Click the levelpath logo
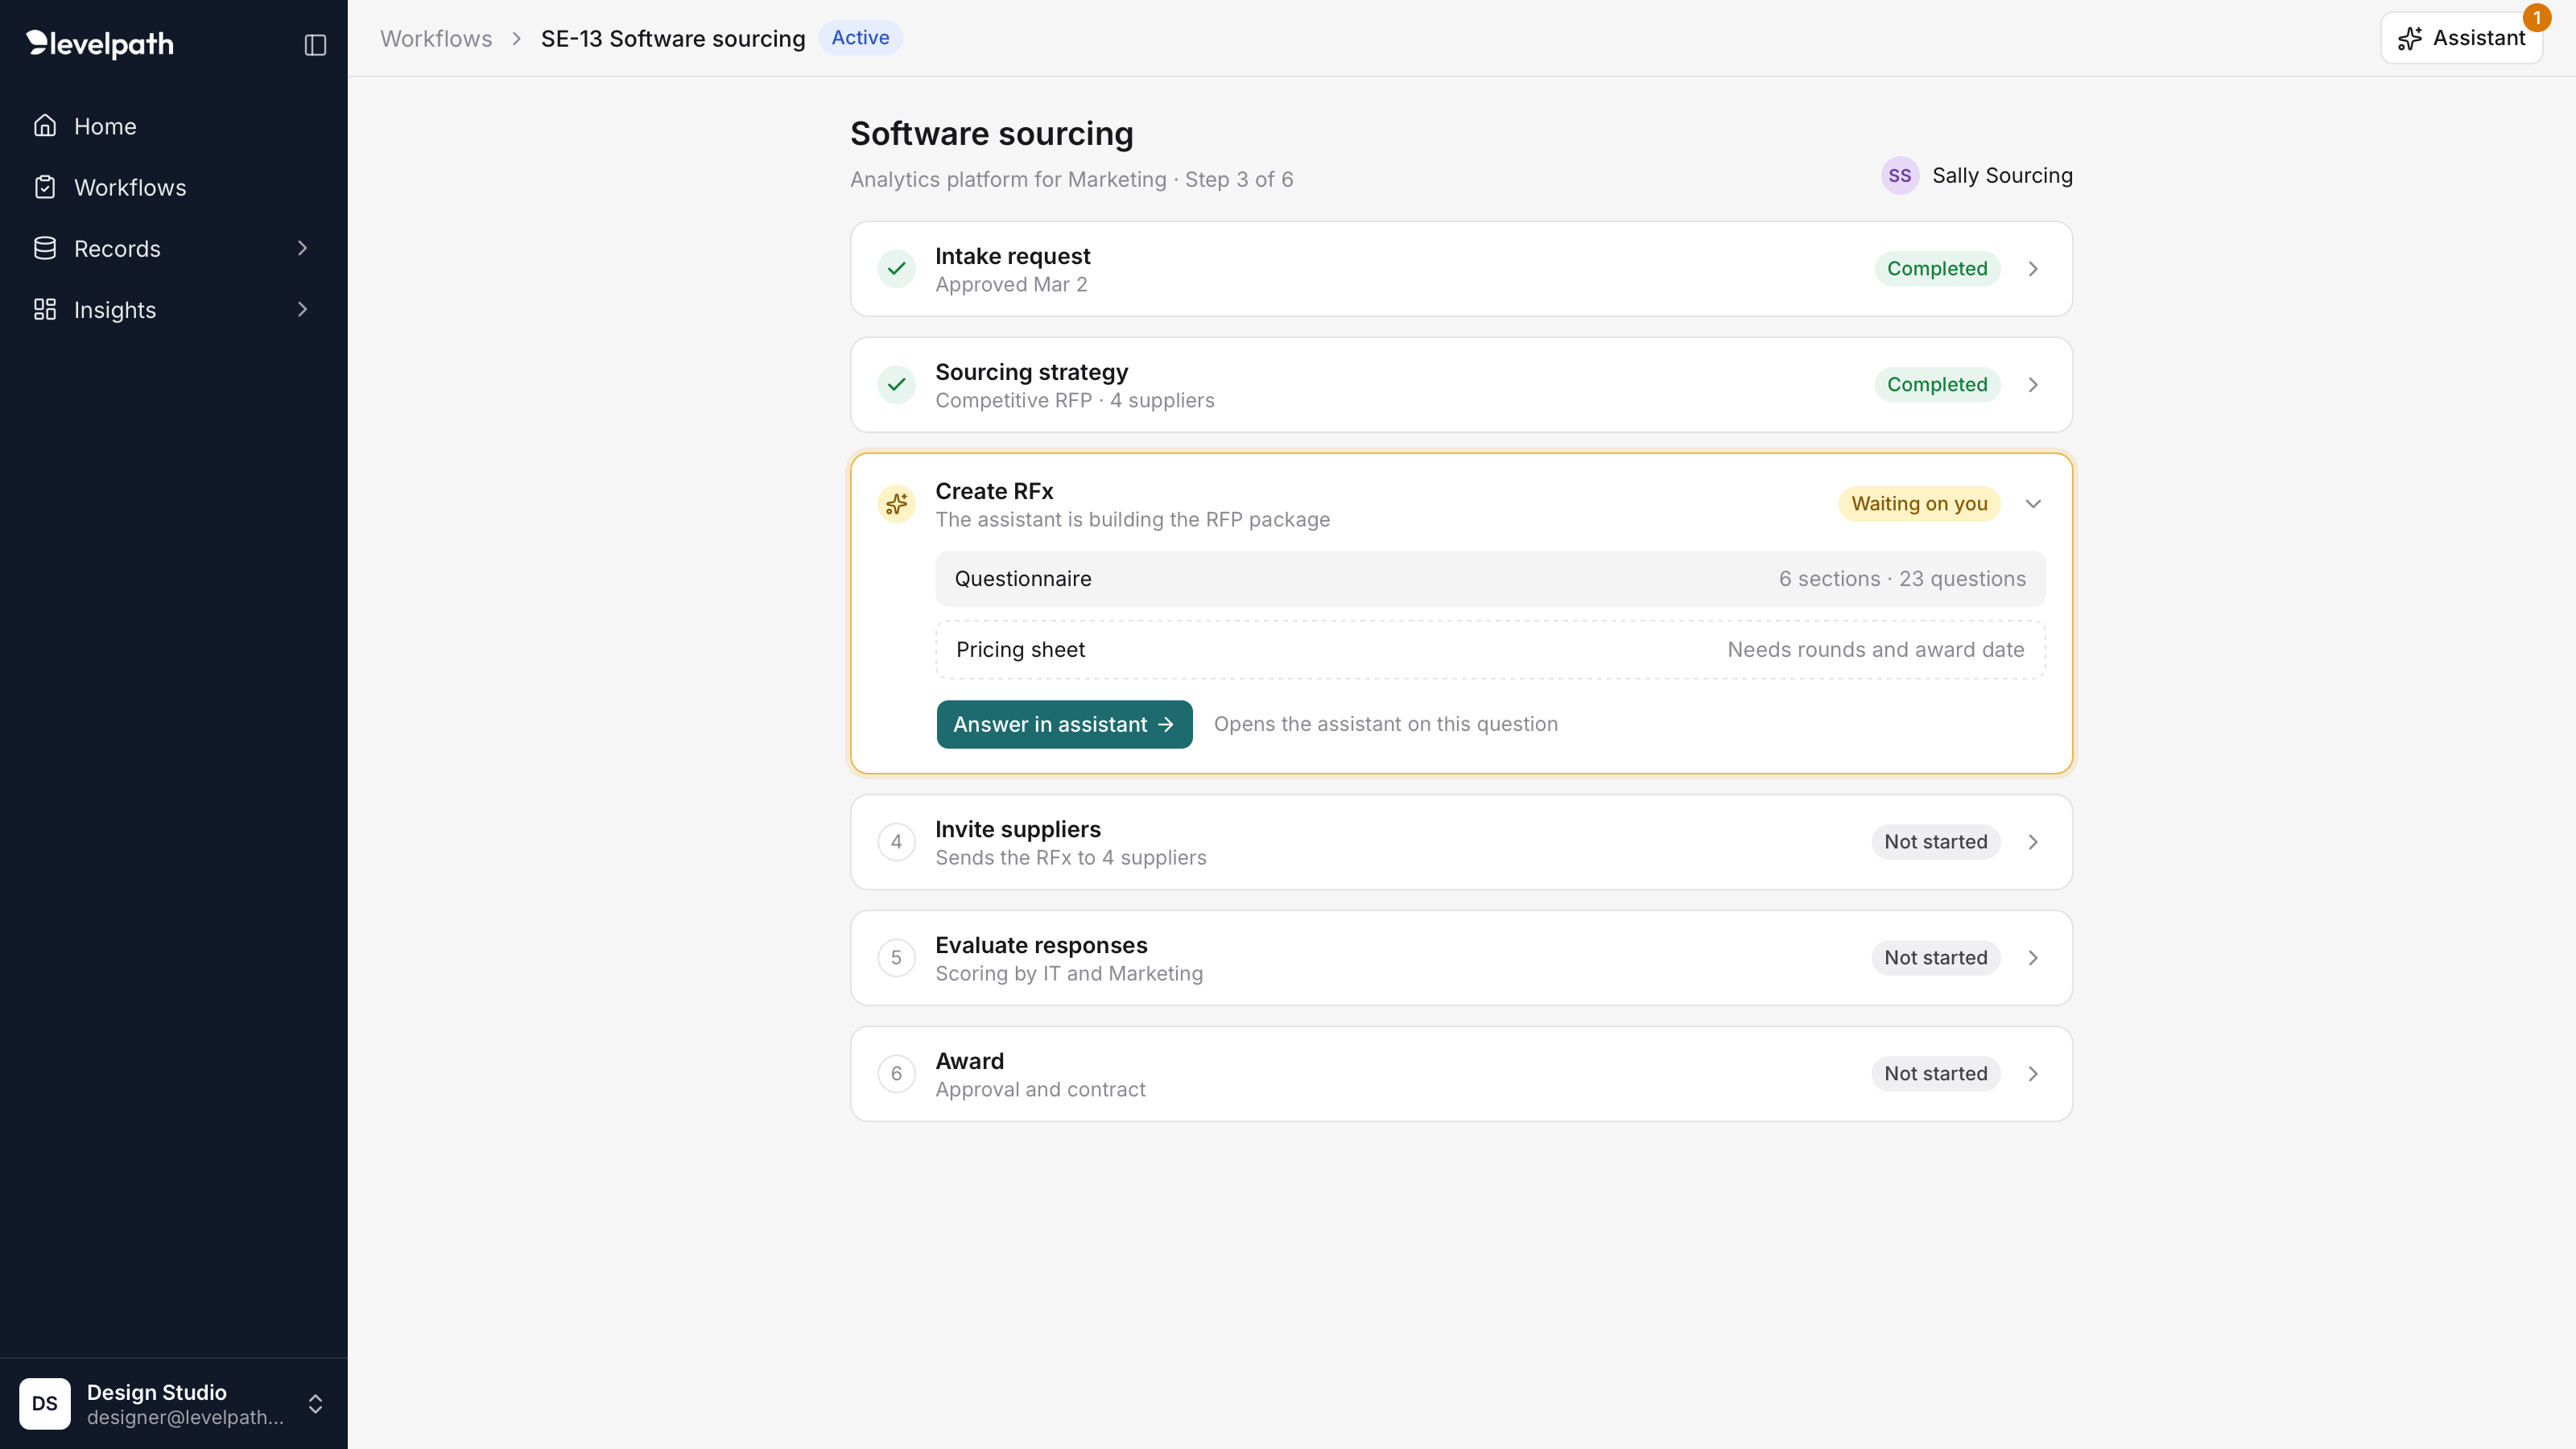This screenshot has width=2576, height=1449. tap(100, 44)
